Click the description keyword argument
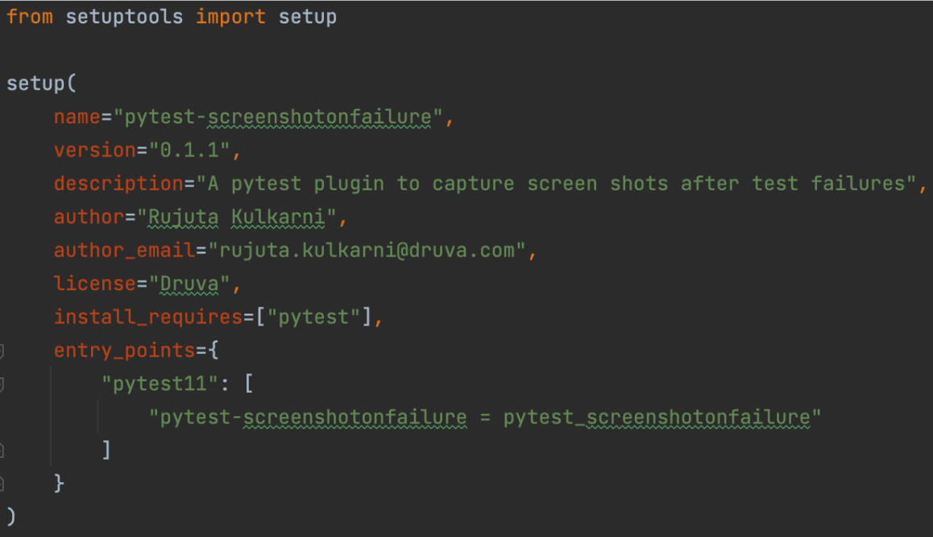933x537 pixels. pyautogui.click(x=118, y=184)
